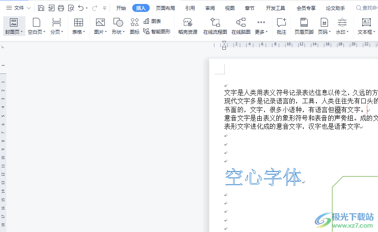Click the Undo arrow icon
This screenshot has height=232, width=378.
click(x=81, y=8)
